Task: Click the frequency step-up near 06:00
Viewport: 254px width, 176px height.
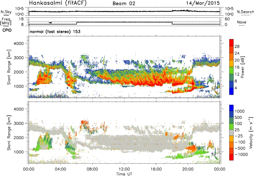Action: pos(77,23)
